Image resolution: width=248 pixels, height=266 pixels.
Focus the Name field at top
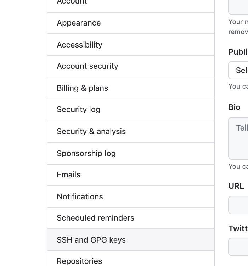[238, 6]
